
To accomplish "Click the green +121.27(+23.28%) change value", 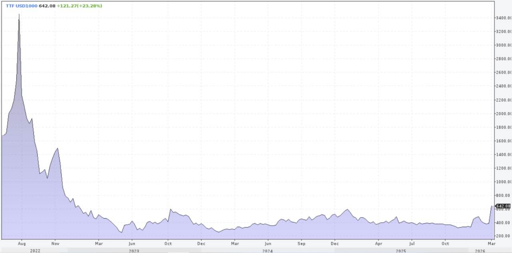I will pyautogui.click(x=79, y=6).
